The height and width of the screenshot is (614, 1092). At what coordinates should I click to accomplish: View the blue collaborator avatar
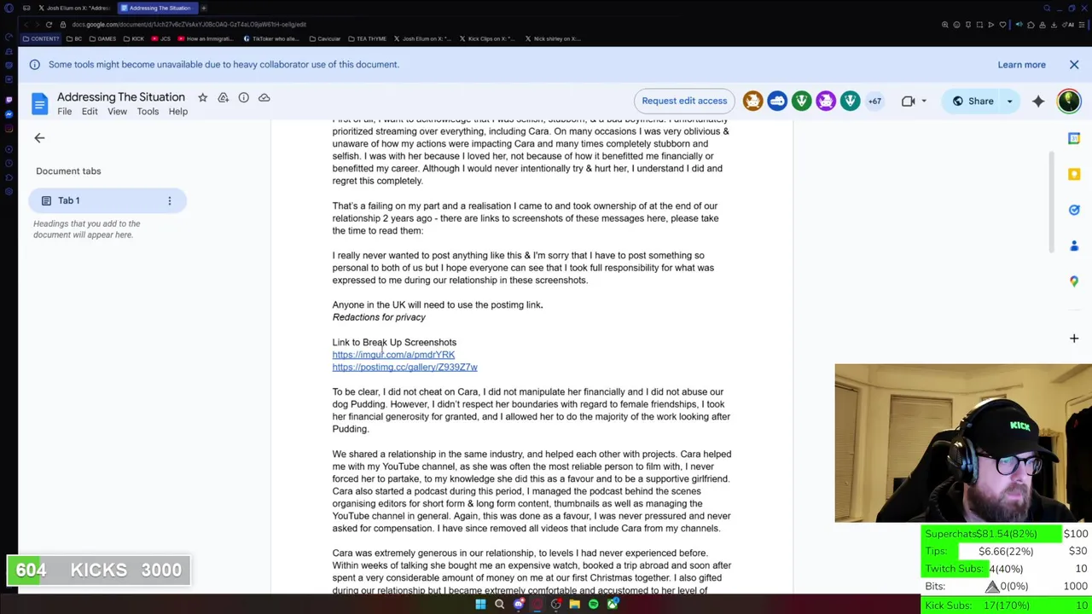[x=777, y=101]
